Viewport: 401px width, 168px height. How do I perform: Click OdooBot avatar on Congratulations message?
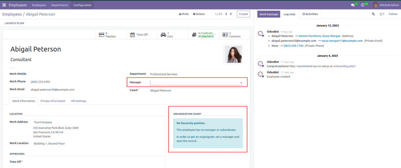point(260,64)
